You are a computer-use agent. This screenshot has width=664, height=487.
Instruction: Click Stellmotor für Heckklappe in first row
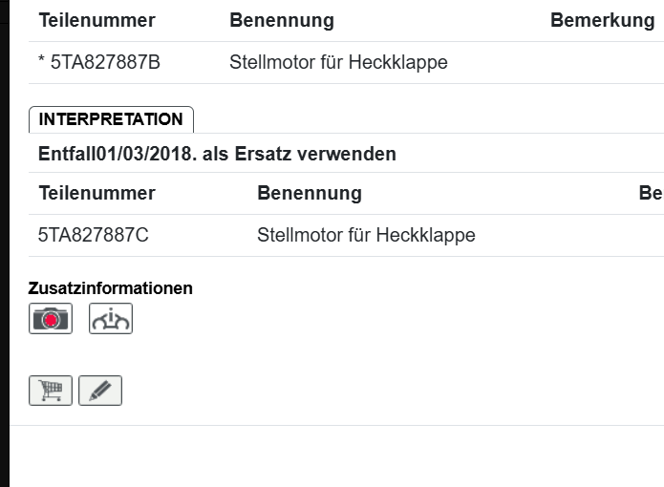pyautogui.click(x=338, y=63)
